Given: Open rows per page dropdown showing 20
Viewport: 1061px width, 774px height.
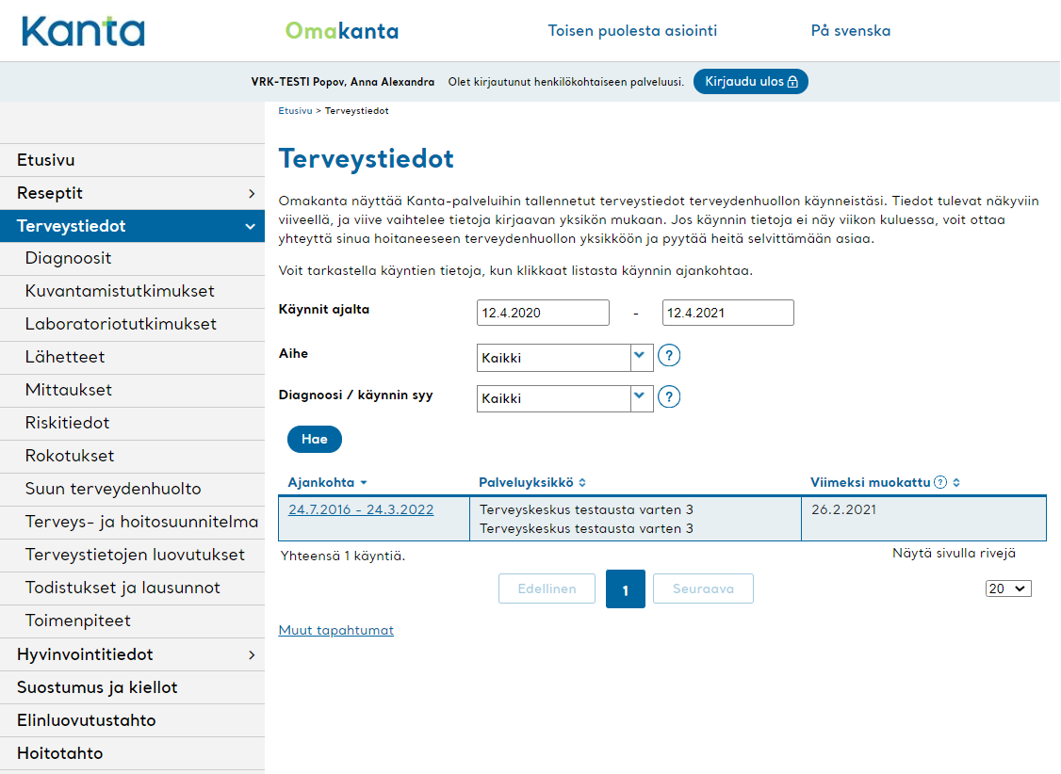Looking at the screenshot, I should (x=1008, y=589).
